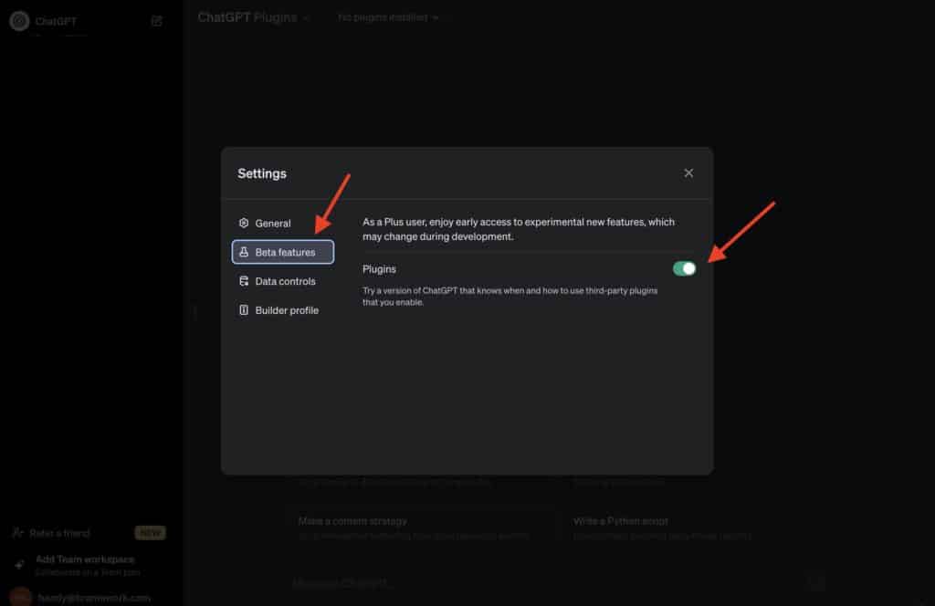935x606 pixels.
Task: Disable the Plugins toggle switch
Action: point(684,268)
